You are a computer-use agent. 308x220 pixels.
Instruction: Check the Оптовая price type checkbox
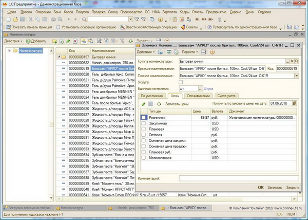pyautogui.click(x=144, y=135)
